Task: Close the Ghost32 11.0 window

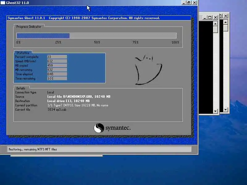Action: pos(195,3)
